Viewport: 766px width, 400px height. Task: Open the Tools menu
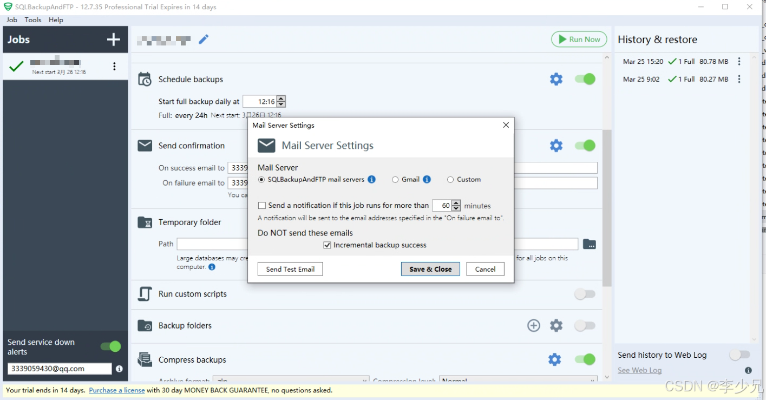[x=33, y=20]
